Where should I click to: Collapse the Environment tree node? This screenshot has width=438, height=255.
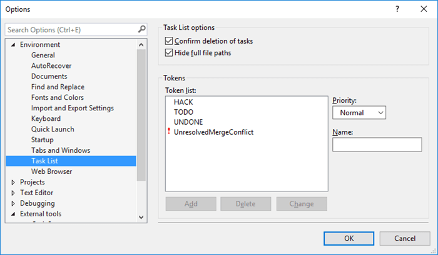(13, 44)
